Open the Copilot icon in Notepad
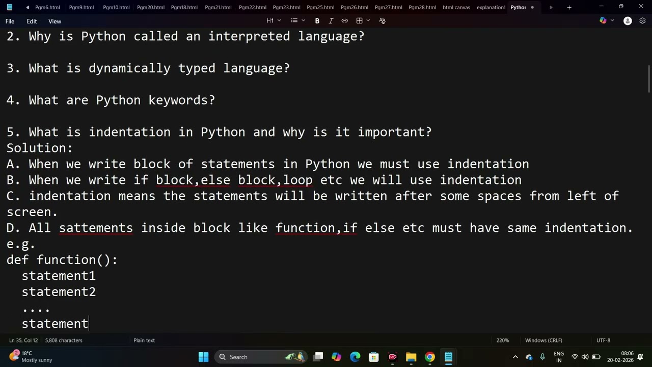Image resolution: width=652 pixels, height=367 pixels. (603, 21)
